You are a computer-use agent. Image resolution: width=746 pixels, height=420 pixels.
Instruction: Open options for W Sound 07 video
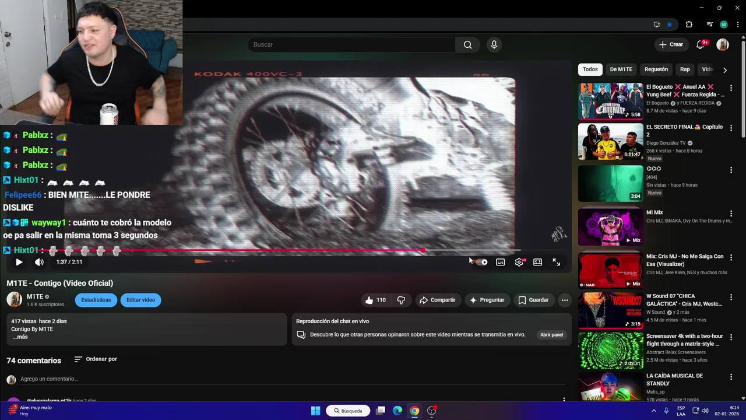click(x=731, y=297)
